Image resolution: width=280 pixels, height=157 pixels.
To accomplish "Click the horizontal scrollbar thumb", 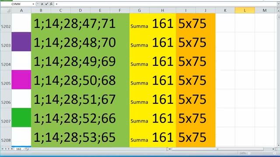I will pos(217,149).
